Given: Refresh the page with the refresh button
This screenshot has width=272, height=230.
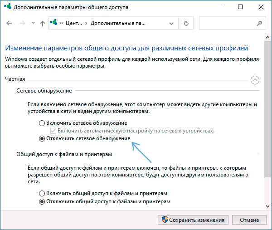Looking at the screenshot, I should point(186,23).
